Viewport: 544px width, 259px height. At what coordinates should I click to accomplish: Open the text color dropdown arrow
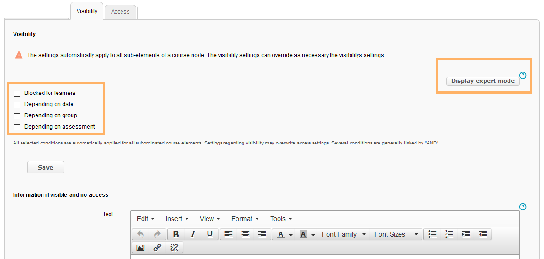291,235
